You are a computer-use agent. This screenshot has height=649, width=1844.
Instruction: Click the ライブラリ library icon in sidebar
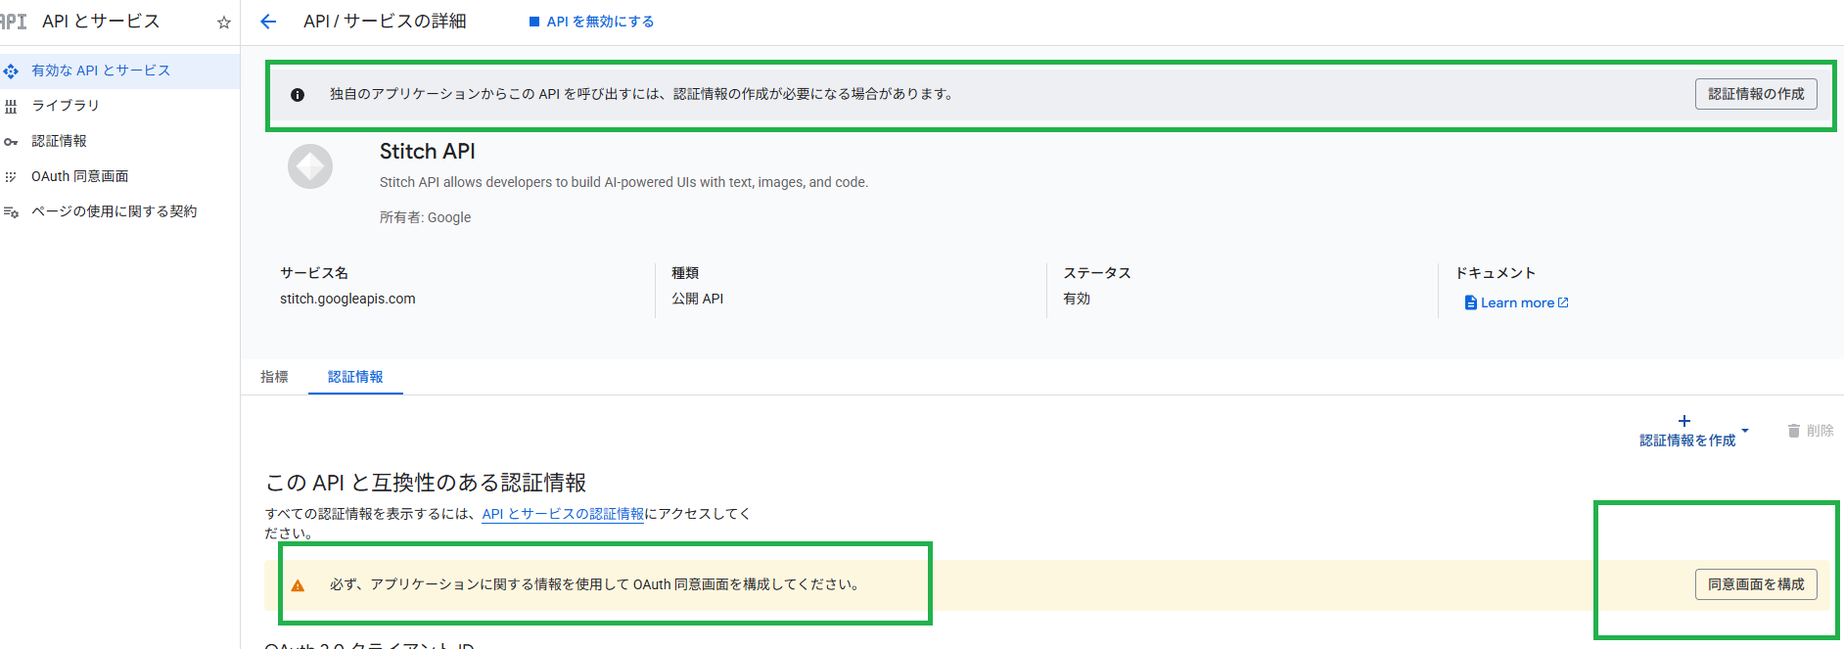pyautogui.click(x=11, y=106)
